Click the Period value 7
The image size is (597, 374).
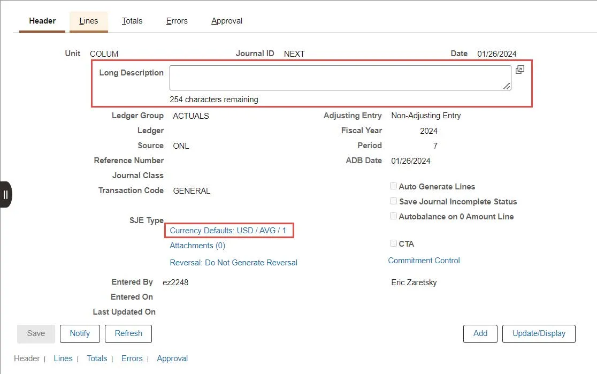click(435, 146)
